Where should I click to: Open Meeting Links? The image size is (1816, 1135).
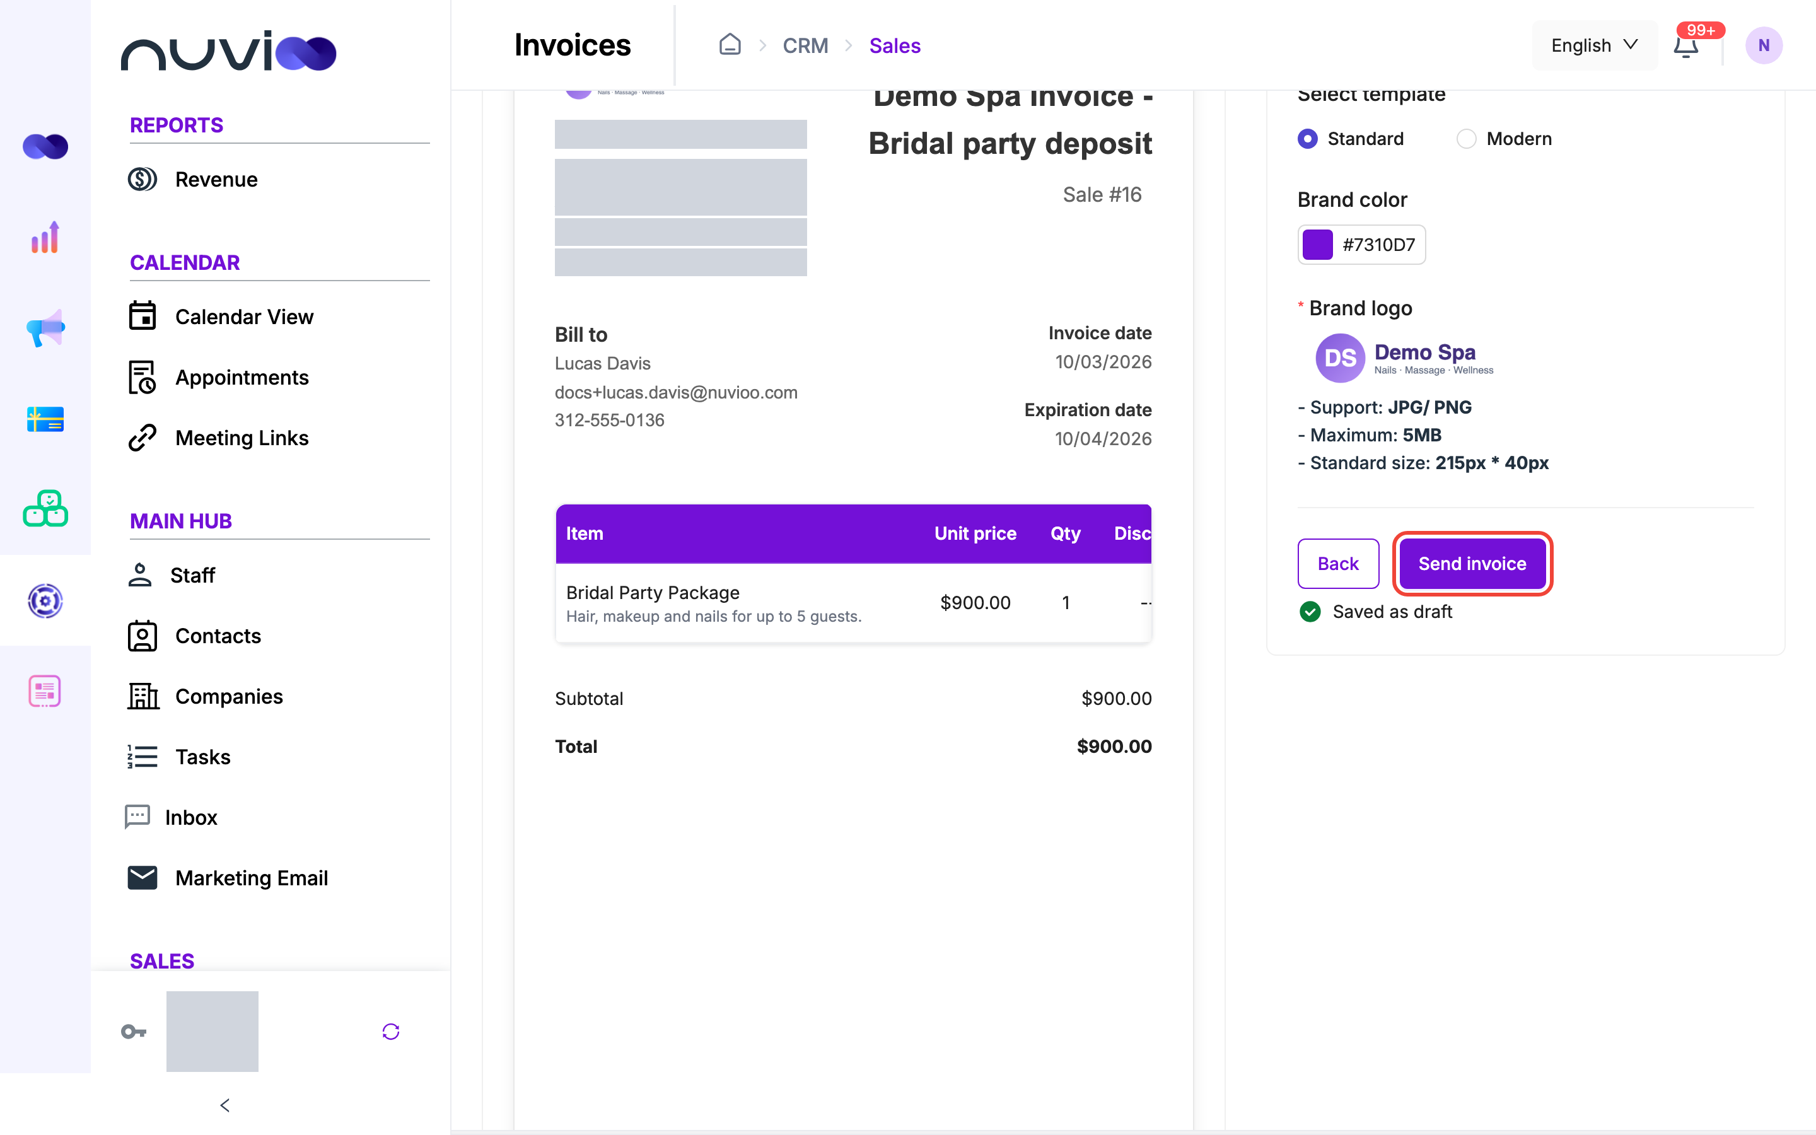(x=218, y=438)
